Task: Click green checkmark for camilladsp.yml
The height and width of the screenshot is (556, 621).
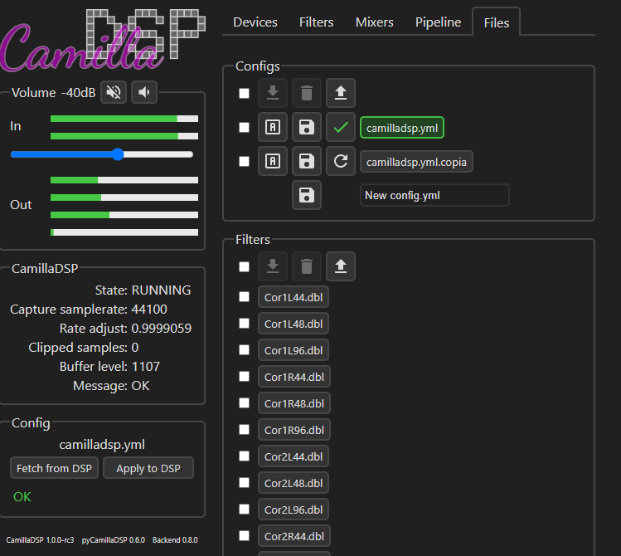Action: [x=341, y=127]
